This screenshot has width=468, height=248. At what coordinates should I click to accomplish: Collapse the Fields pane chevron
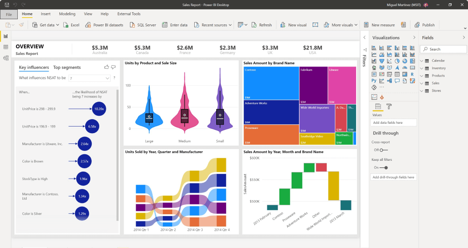[463, 38]
